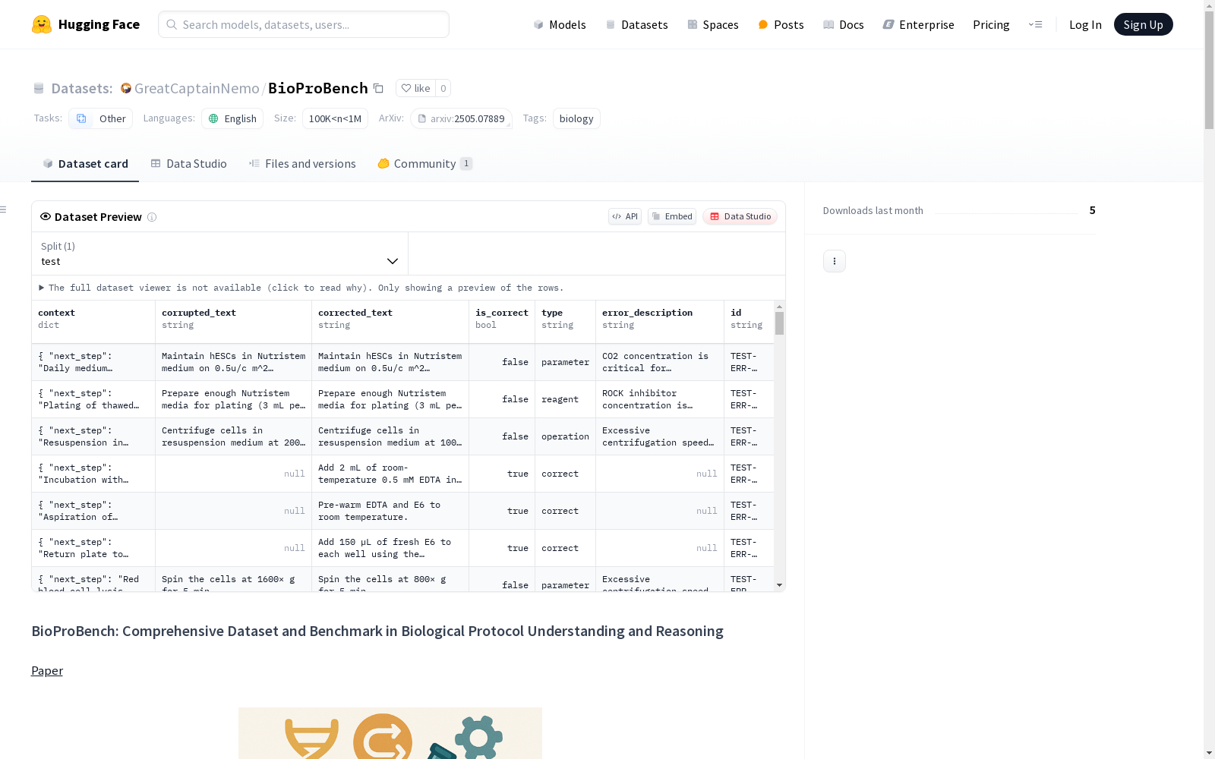Image resolution: width=1215 pixels, height=759 pixels.
Task: Click the table scrollbar down arrow
Action: point(779,585)
